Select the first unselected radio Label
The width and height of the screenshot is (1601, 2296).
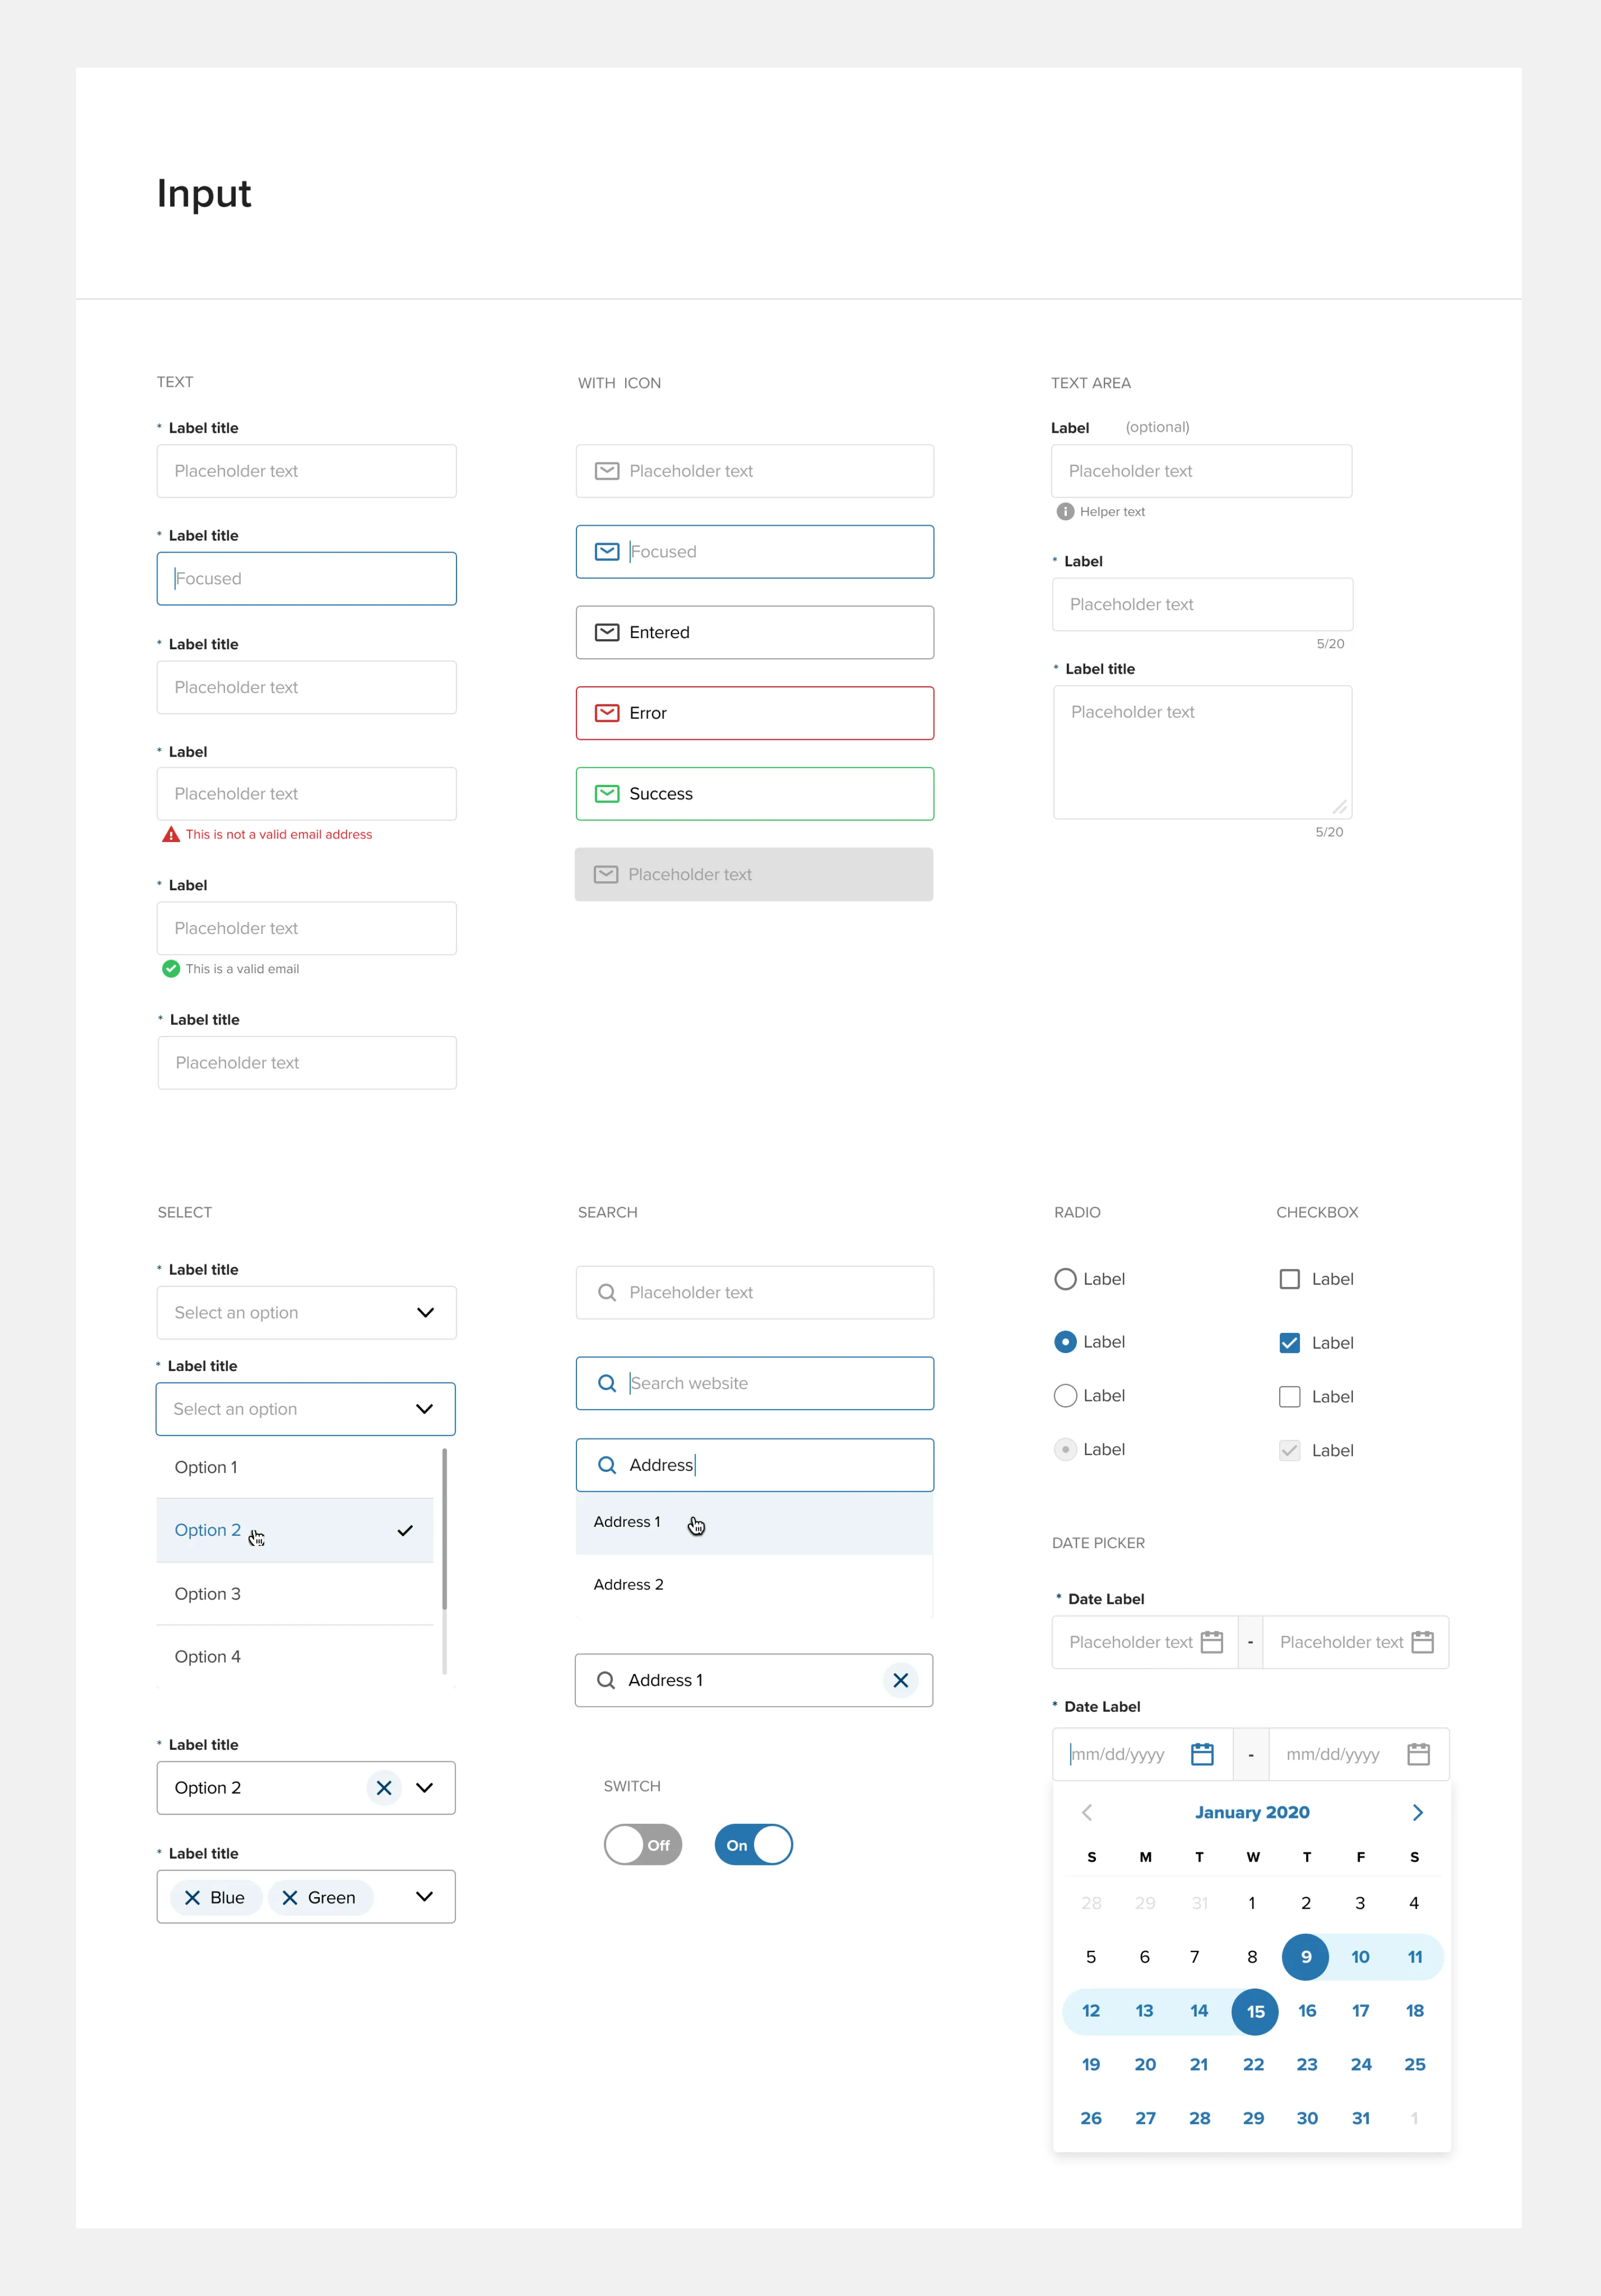(1065, 1279)
